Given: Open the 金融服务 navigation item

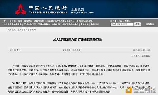Looking at the screenshot, I should [85, 24].
